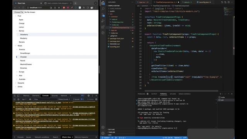Image resolution: width=247 pixels, height=139 pixels.
Task: Open Network conditions drawer tab
Action: tap(42, 137)
